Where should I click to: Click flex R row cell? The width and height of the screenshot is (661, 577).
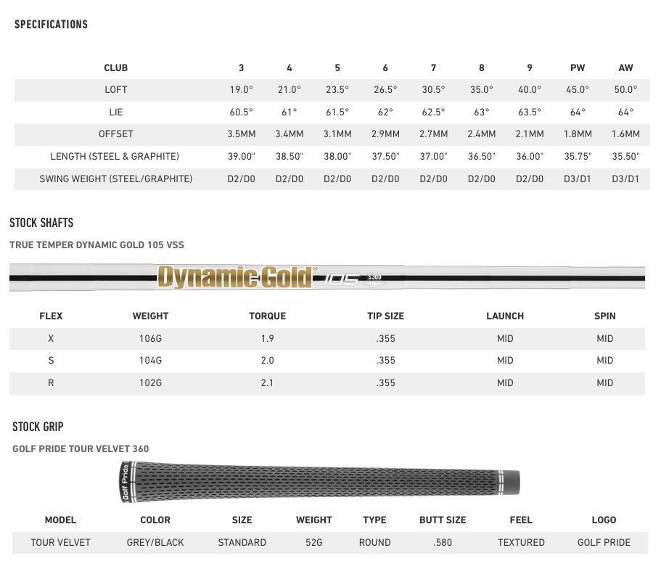pos(51,383)
